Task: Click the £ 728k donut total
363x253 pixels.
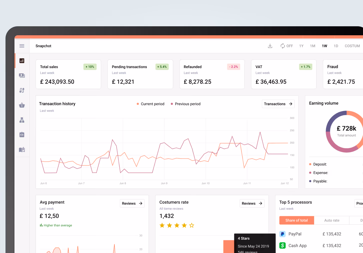Action: [x=347, y=128]
